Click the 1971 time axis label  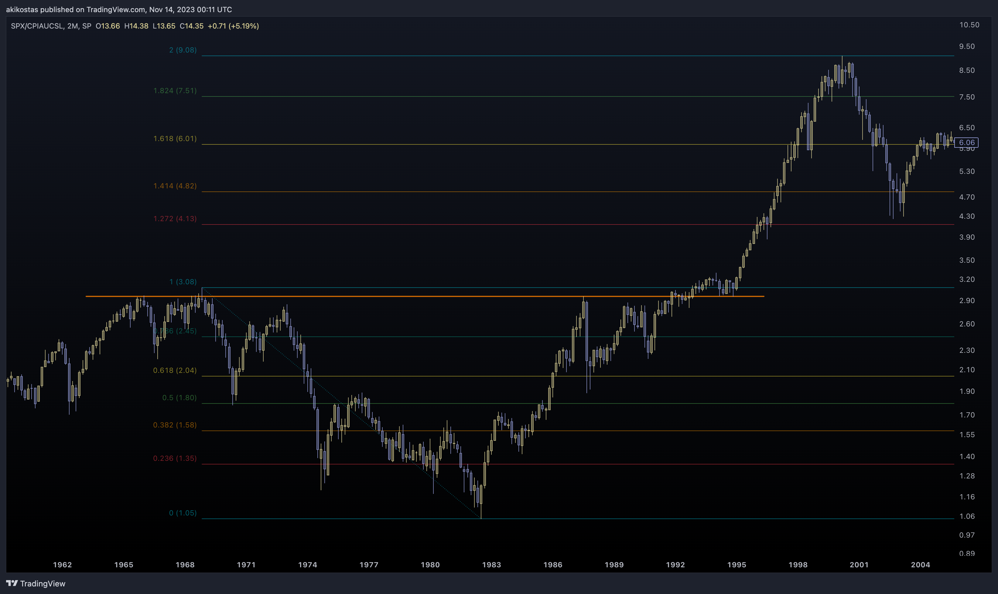(246, 565)
